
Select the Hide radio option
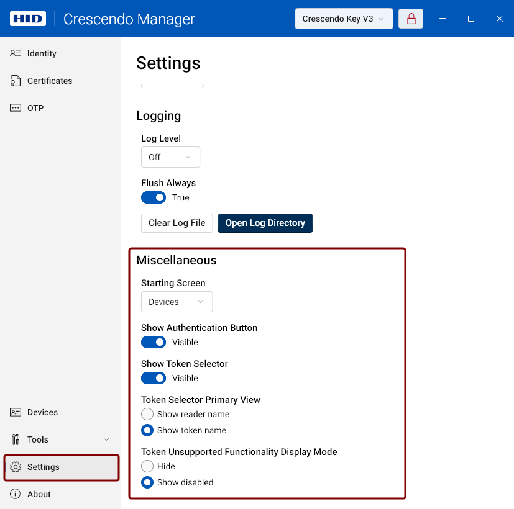click(147, 466)
